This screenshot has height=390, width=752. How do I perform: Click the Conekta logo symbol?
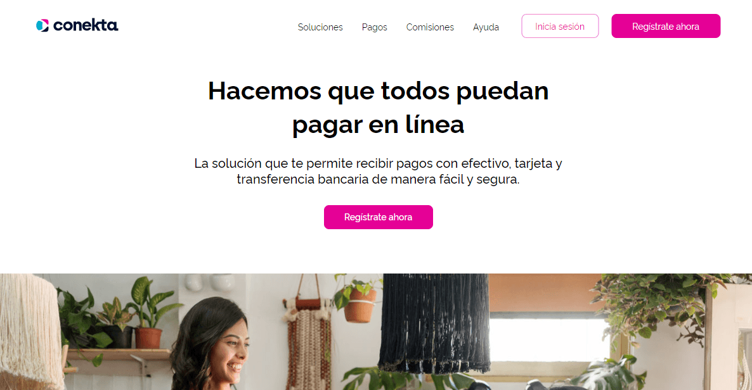pos(42,25)
